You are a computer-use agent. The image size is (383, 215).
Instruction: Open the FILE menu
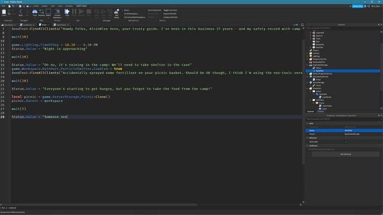4,6
